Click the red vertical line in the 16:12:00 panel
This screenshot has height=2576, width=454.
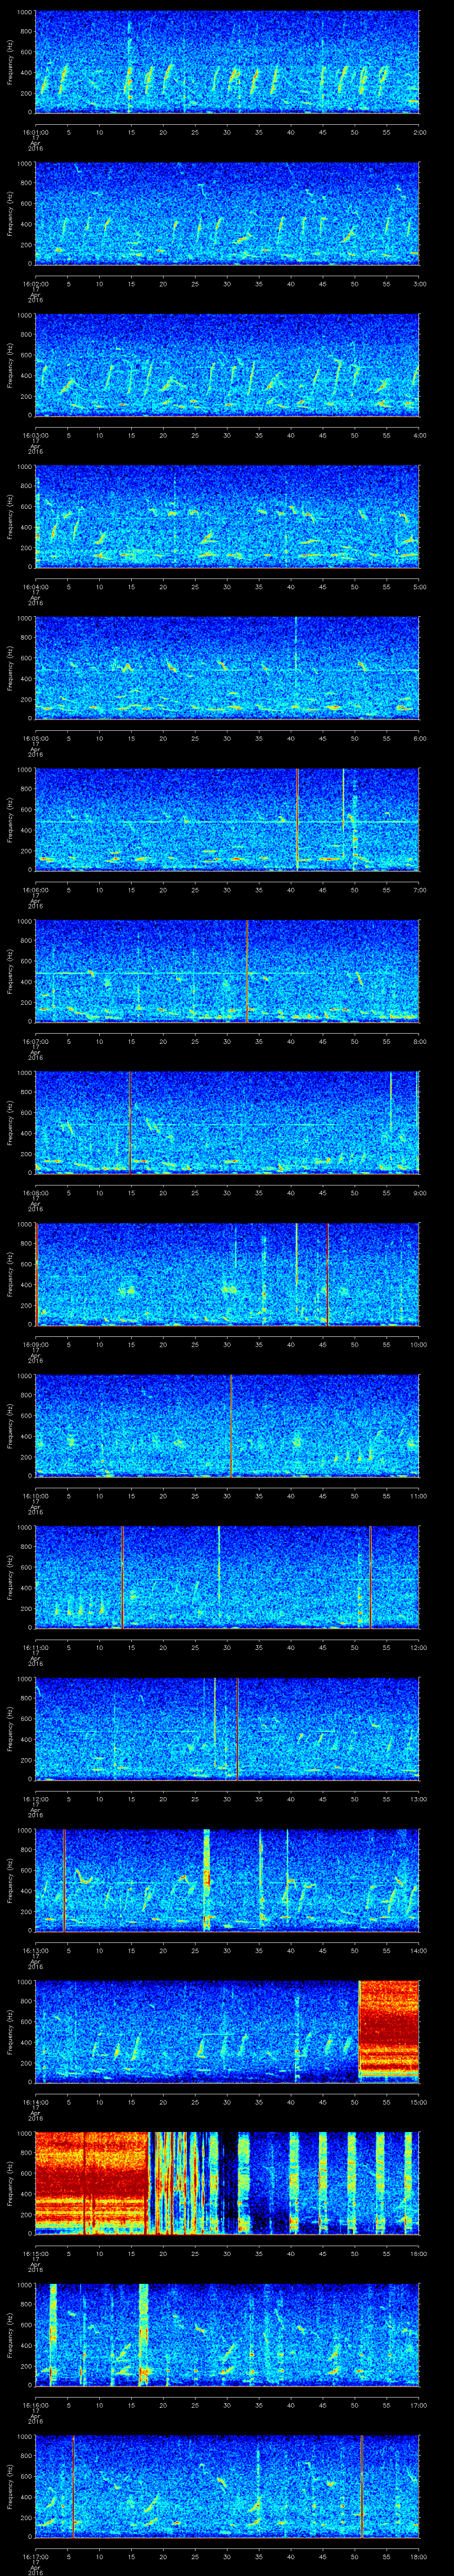(238, 1729)
